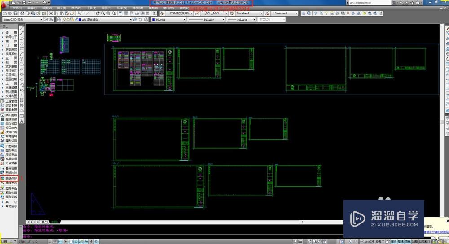Click the Save icon in the standard toolbar
The image size is (449, 244).
point(16,13)
